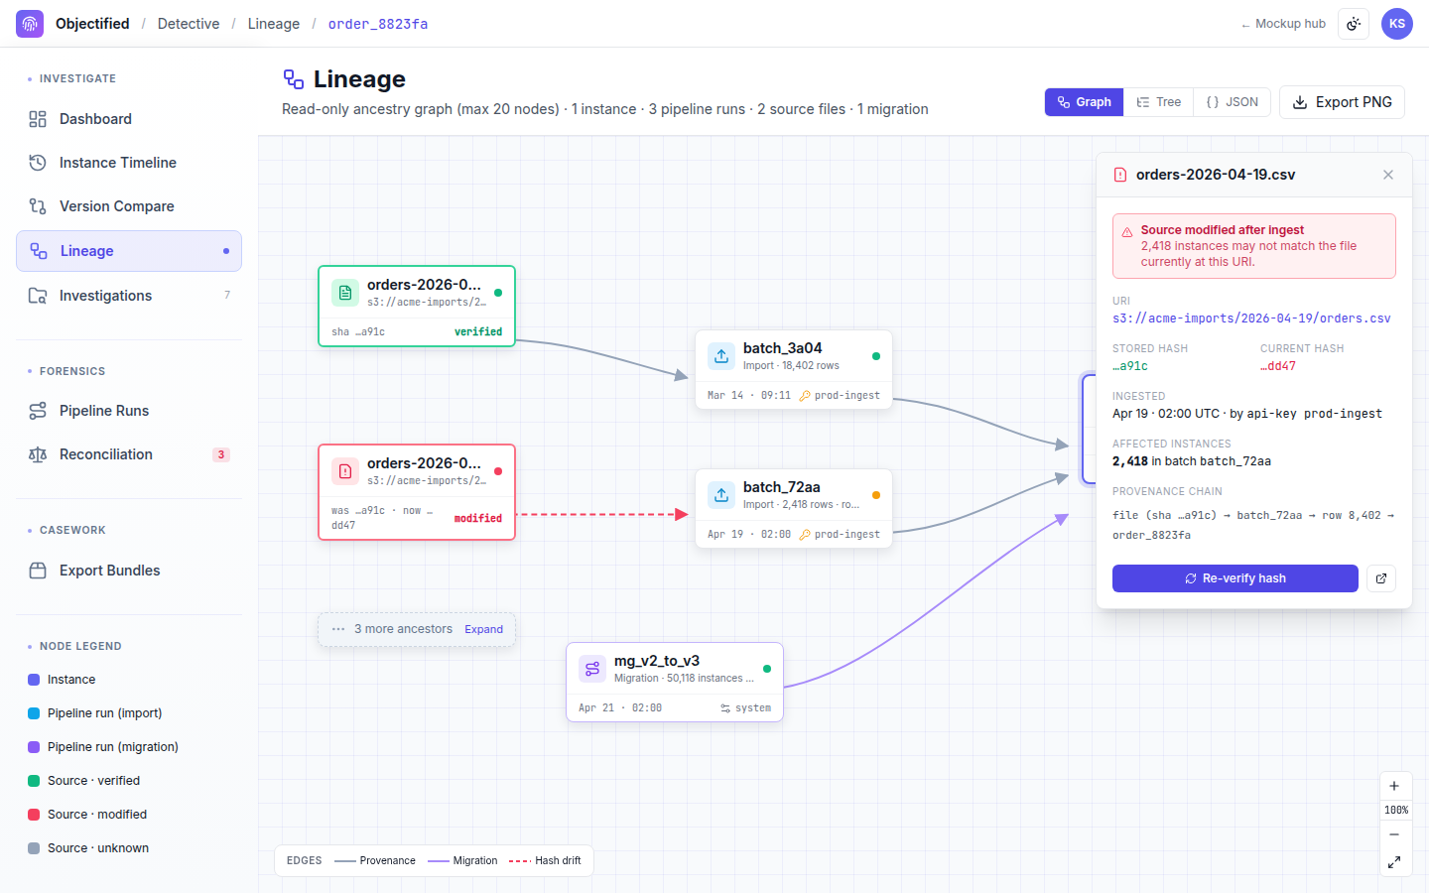Image resolution: width=1429 pixels, height=893 pixels.
Task: Click the Reconciliation scales icon
Action: click(38, 454)
